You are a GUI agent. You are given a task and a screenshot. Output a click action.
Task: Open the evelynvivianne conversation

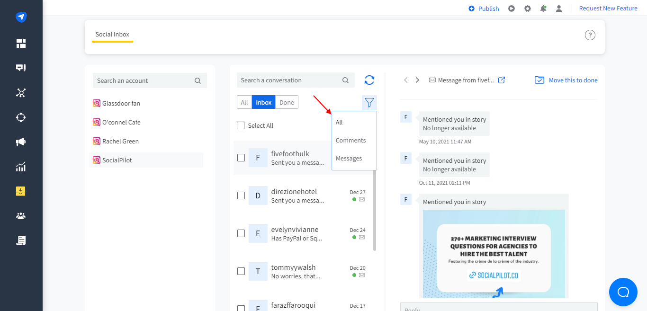(x=303, y=233)
